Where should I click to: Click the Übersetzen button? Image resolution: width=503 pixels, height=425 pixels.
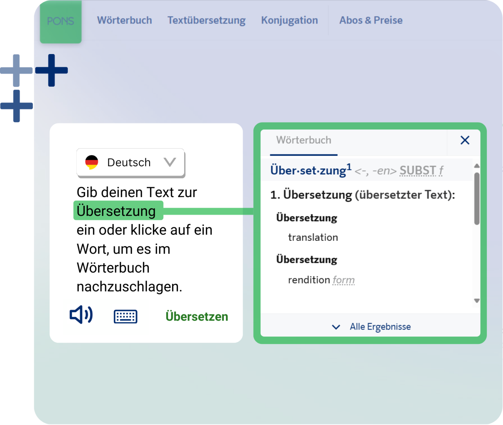coord(197,317)
